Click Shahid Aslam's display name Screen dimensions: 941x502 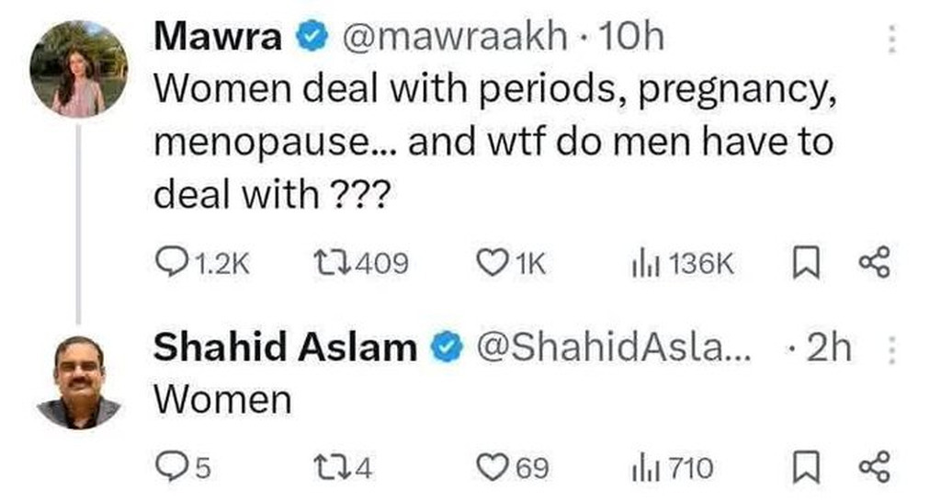tap(284, 348)
